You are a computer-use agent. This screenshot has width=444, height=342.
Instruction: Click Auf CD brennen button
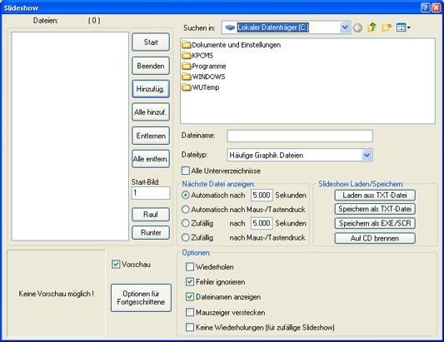click(375, 238)
